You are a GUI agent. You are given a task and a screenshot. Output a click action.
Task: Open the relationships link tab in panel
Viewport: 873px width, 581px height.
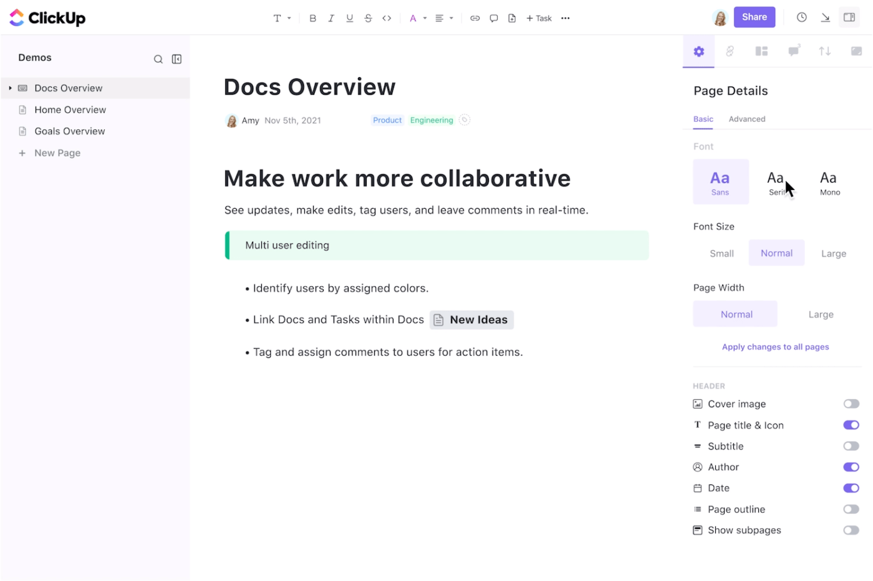coord(730,51)
